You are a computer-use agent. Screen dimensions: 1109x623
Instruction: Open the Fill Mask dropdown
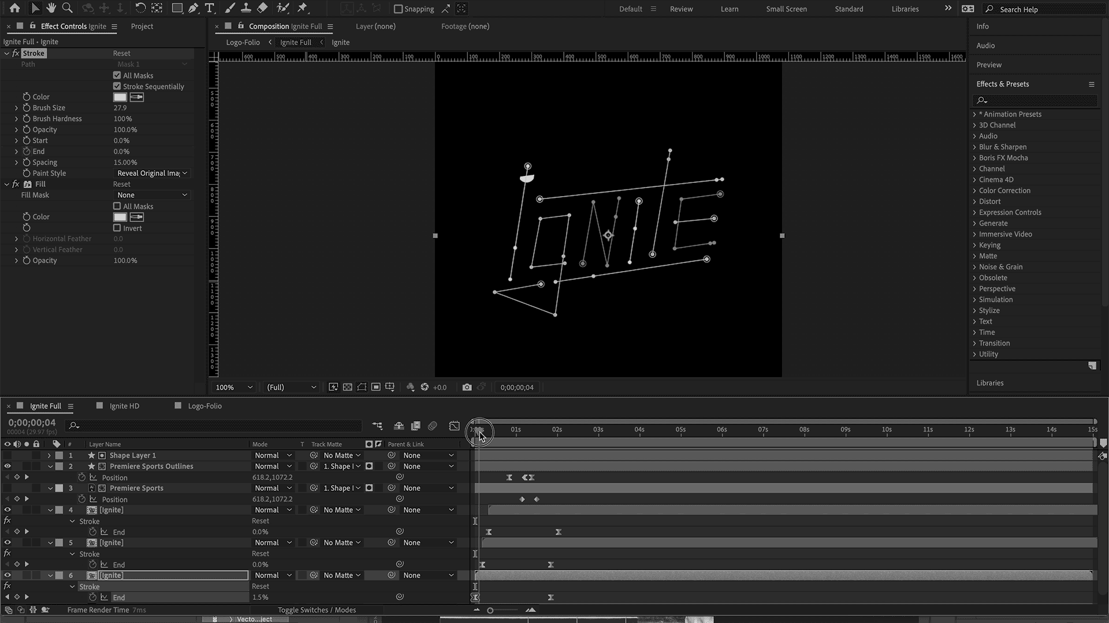click(x=152, y=195)
